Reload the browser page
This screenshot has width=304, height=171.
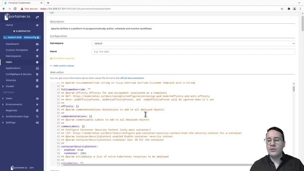(x=15, y=9)
